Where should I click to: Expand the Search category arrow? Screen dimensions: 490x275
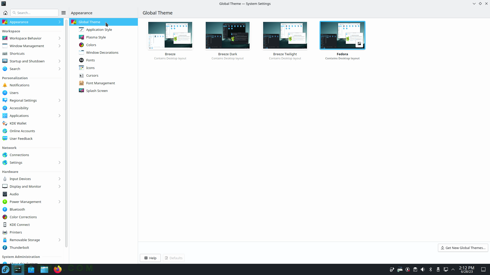coord(59,69)
